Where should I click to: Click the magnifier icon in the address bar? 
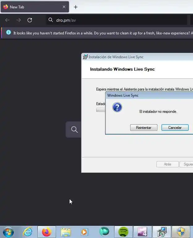coord(51,20)
